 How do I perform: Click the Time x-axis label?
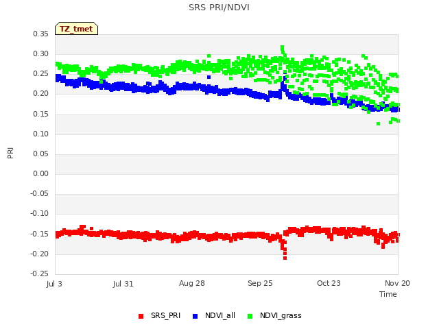(388, 294)
